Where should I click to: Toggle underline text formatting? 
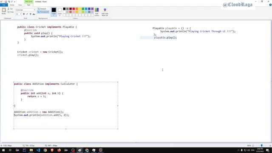click(x=30, y=14)
